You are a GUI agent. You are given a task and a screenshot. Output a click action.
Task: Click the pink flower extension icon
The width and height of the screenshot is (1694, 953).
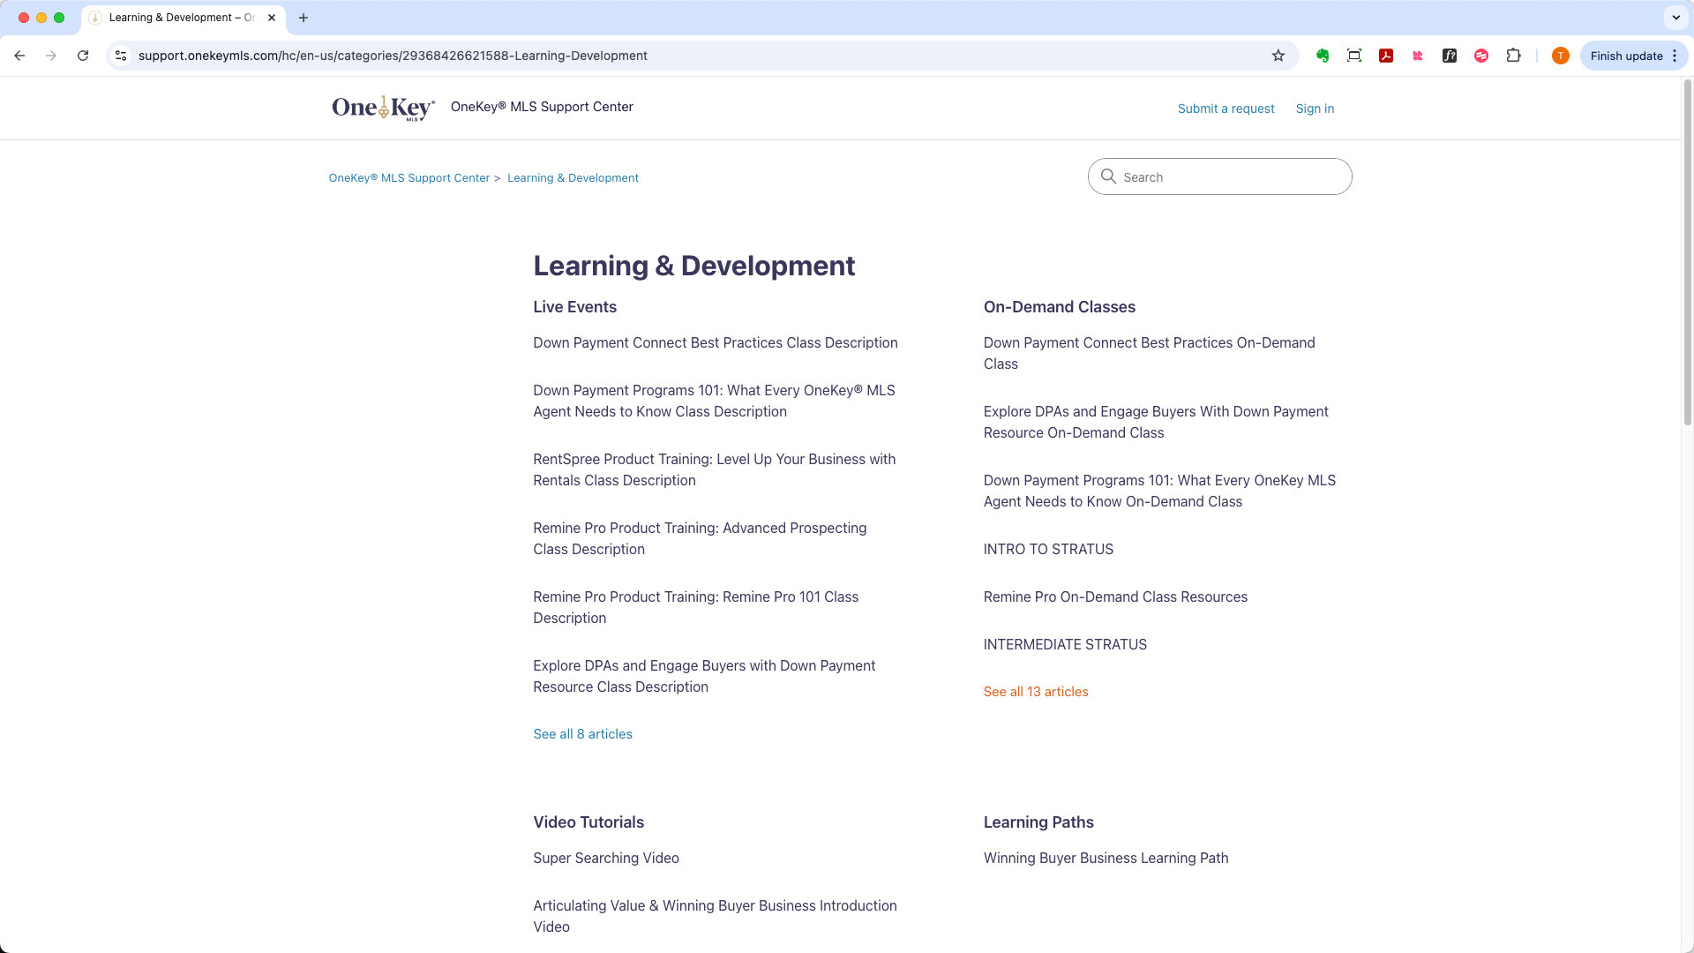pos(1418,55)
